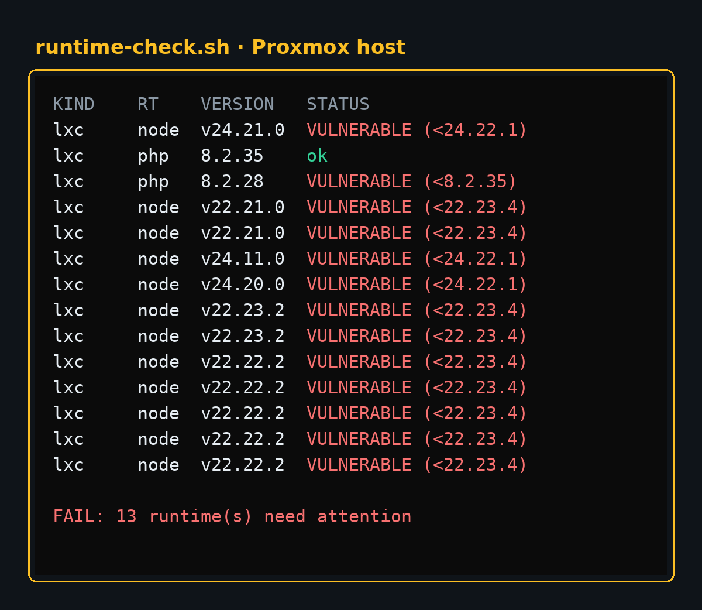Click 'node' in the v24.11.0 row
Viewport: 702px width, 610px height.
pyautogui.click(x=159, y=259)
